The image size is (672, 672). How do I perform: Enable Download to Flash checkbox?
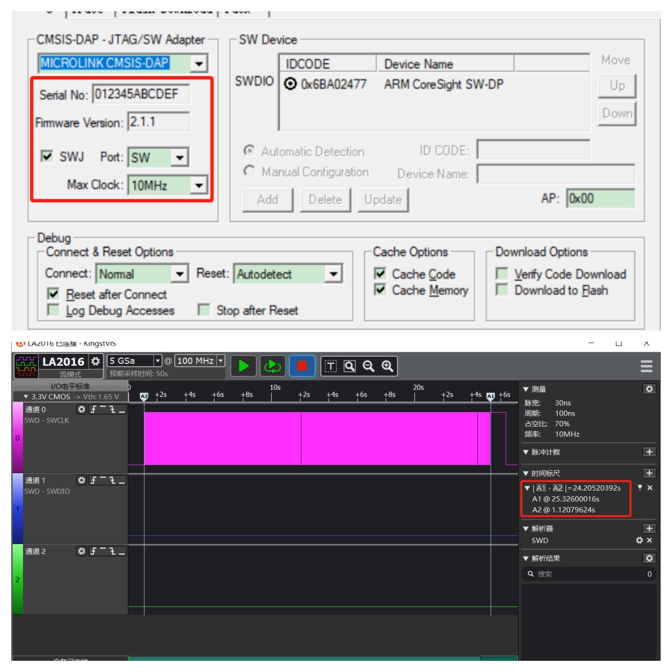point(502,290)
